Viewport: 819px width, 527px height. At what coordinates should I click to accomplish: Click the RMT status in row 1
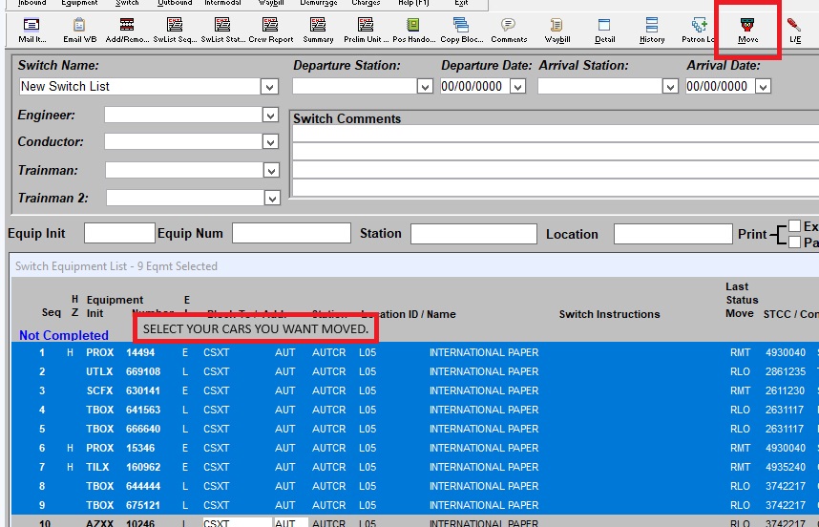[x=740, y=352]
